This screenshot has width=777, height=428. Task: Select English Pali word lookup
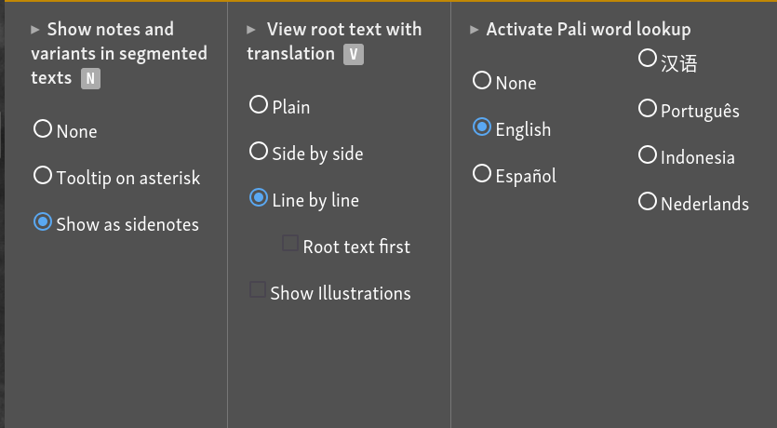tap(482, 127)
